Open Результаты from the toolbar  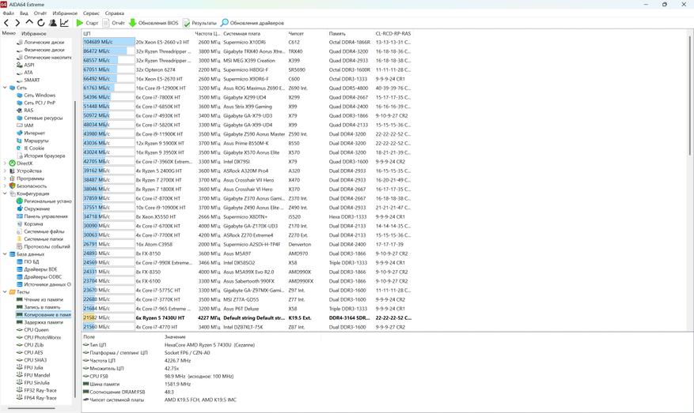click(199, 23)
